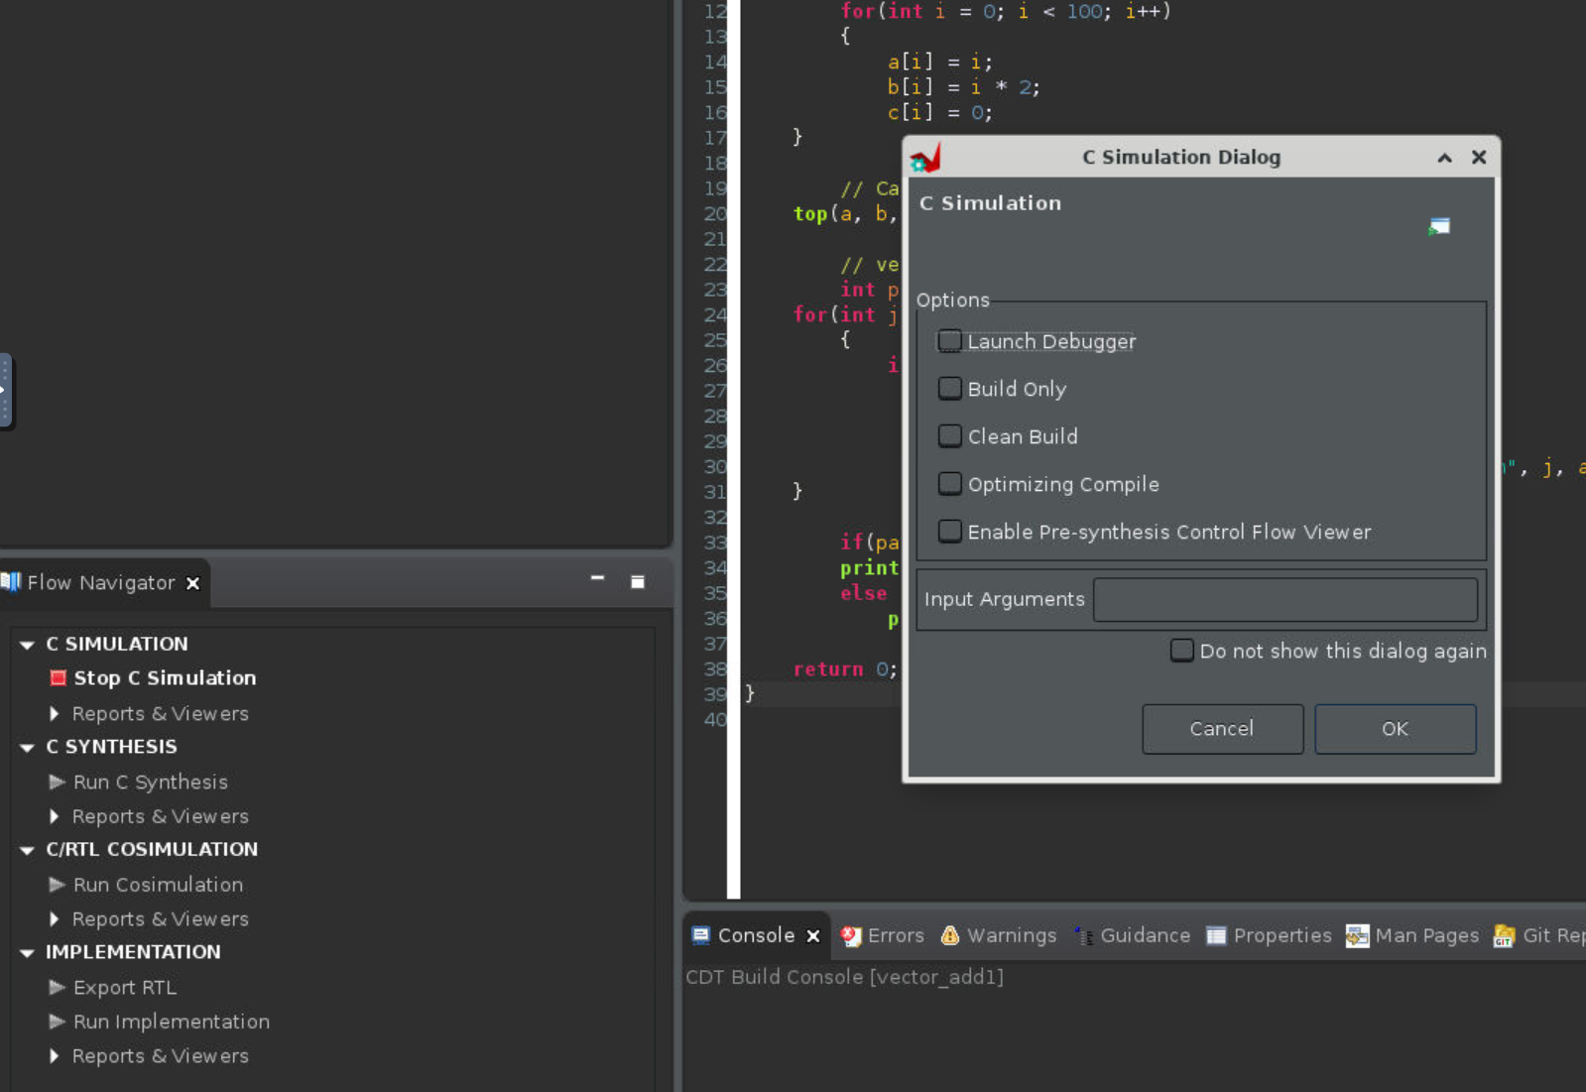Click the Console monitor icon
The height and width of the screenshot is (1092, 1586).
coord(701,934)
